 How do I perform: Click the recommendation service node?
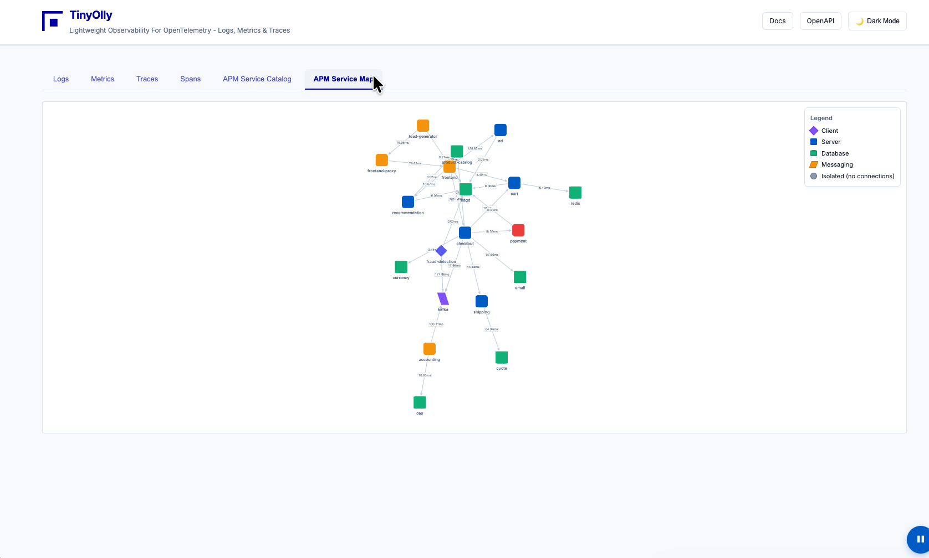[x=408, y=202]
